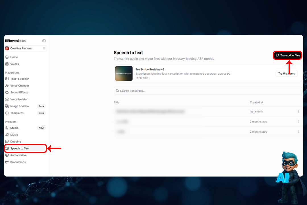Screen dimensions: 307x205
Task: Open options menu for the first transcript
Action: tap(298, 111)
